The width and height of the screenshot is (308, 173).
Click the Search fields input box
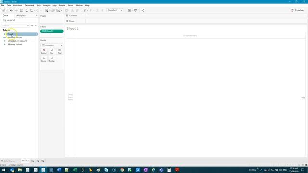pyautogui.click(x=15, y=25)
